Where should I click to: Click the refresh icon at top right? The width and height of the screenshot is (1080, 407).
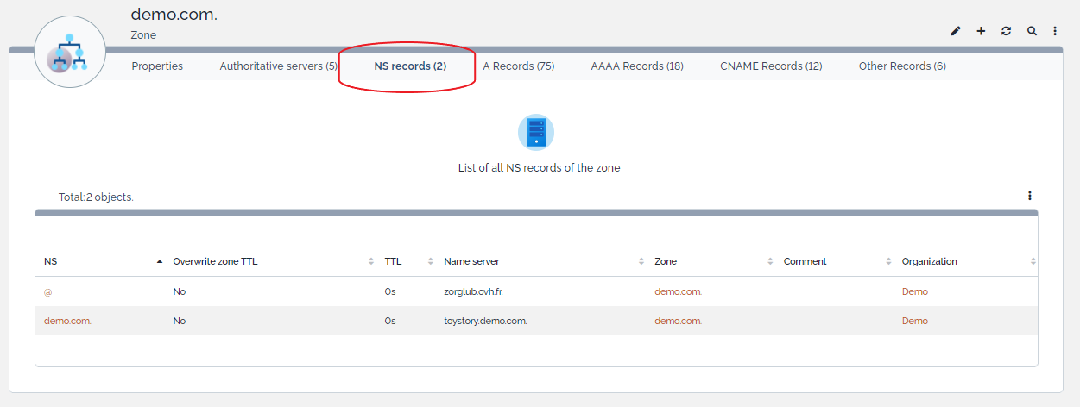(x=1006, y=31)
